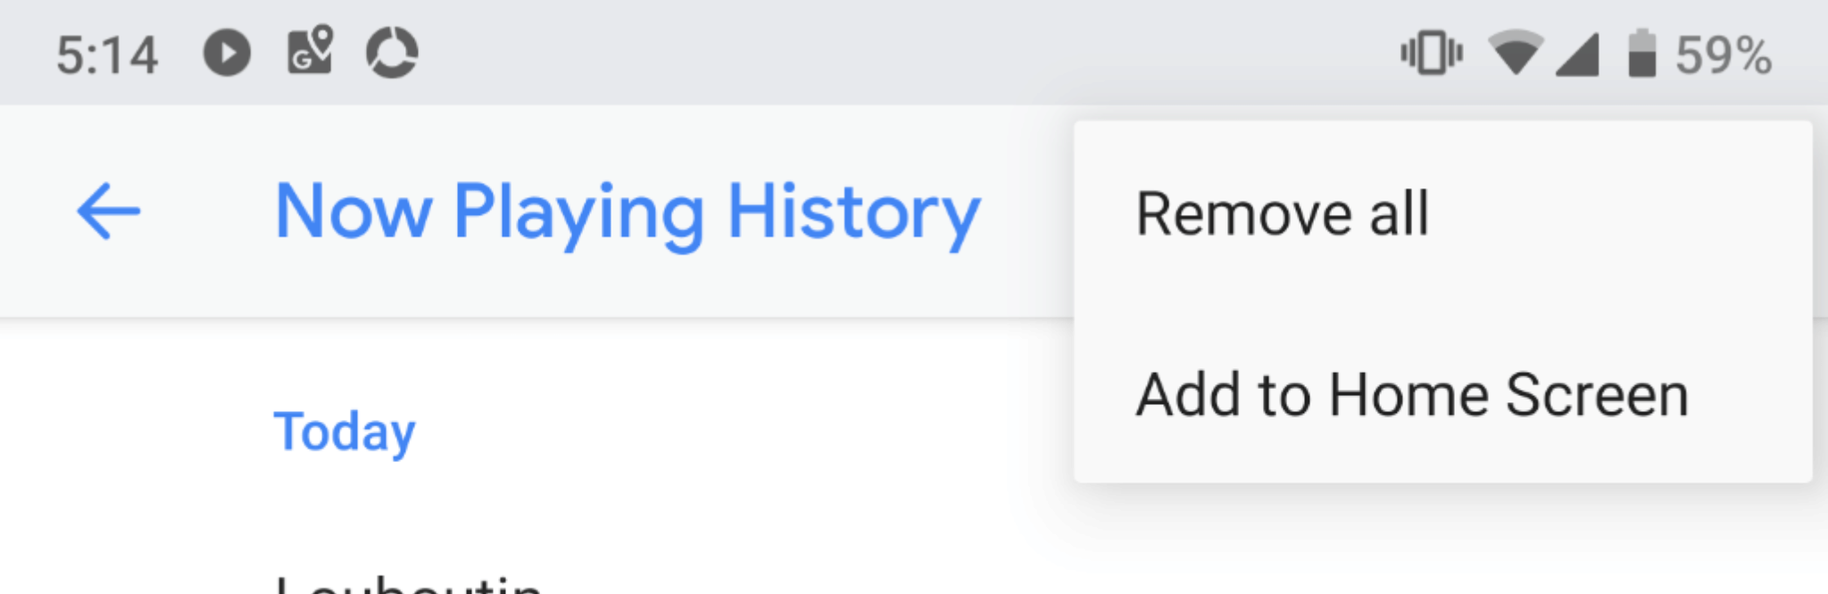The height and width of the screenshot is (594, 1828).
Task: Tap empty app bar space between back arrow and title
Action: [205, 212]
